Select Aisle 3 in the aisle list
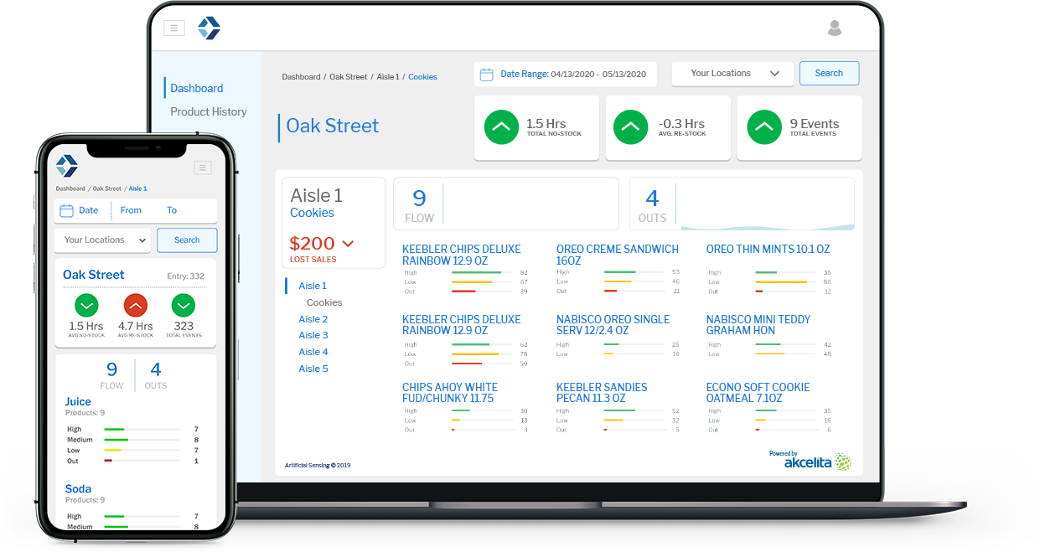Image resolution: width=1040 pixels, height=552 pixels. [313, 335]
